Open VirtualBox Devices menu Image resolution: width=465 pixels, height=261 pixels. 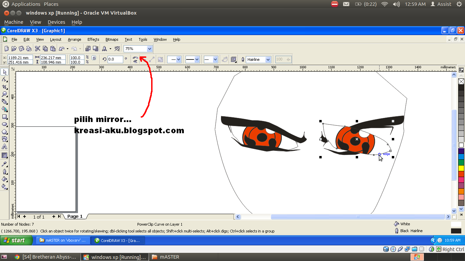[x=57, y=22]
